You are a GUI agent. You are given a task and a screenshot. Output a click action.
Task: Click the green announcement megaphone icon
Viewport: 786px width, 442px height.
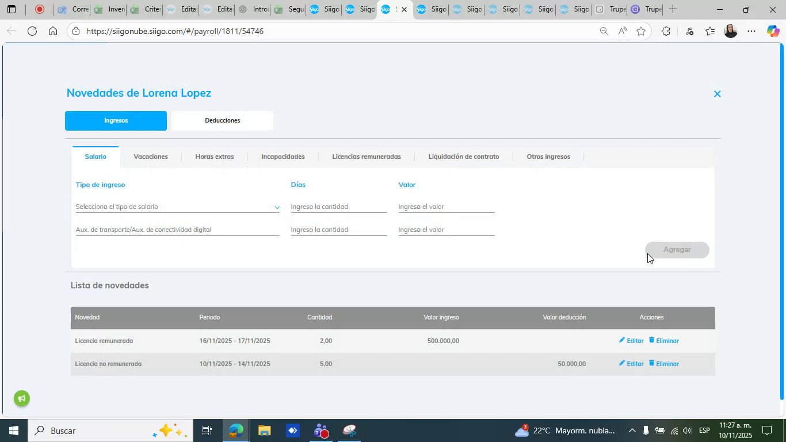[22, 398]
